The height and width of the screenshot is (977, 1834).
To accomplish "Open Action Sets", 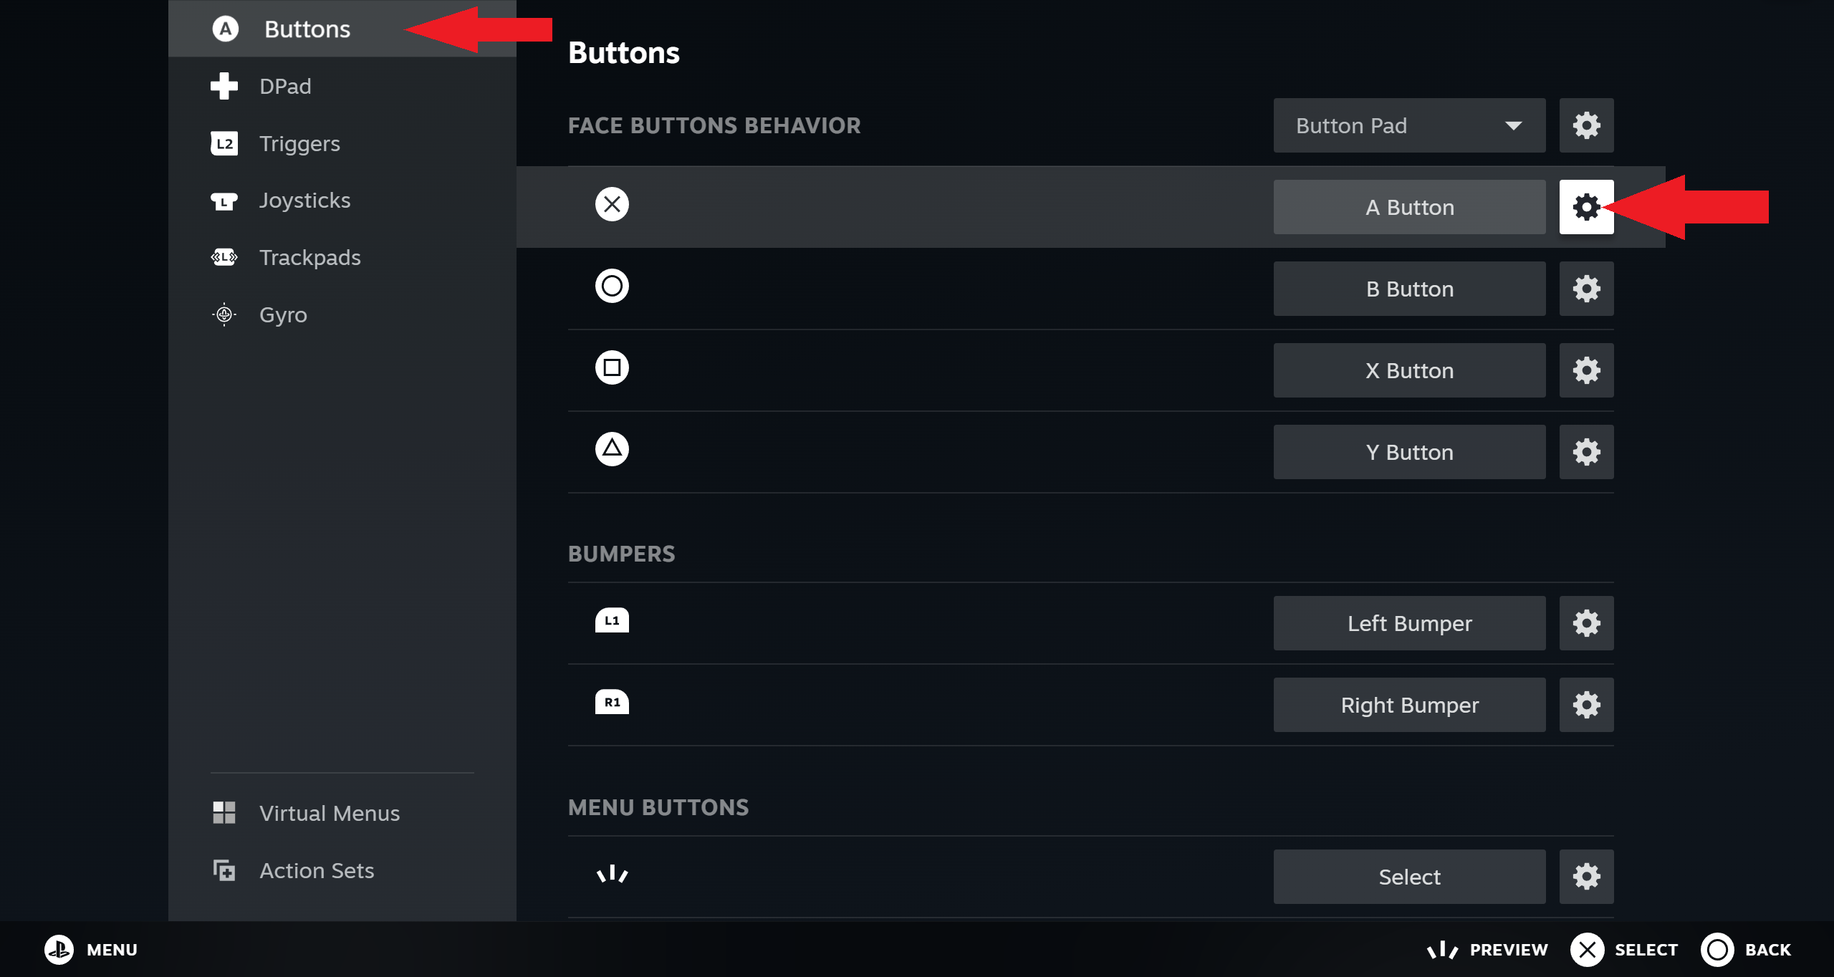I will coord(317,871).
